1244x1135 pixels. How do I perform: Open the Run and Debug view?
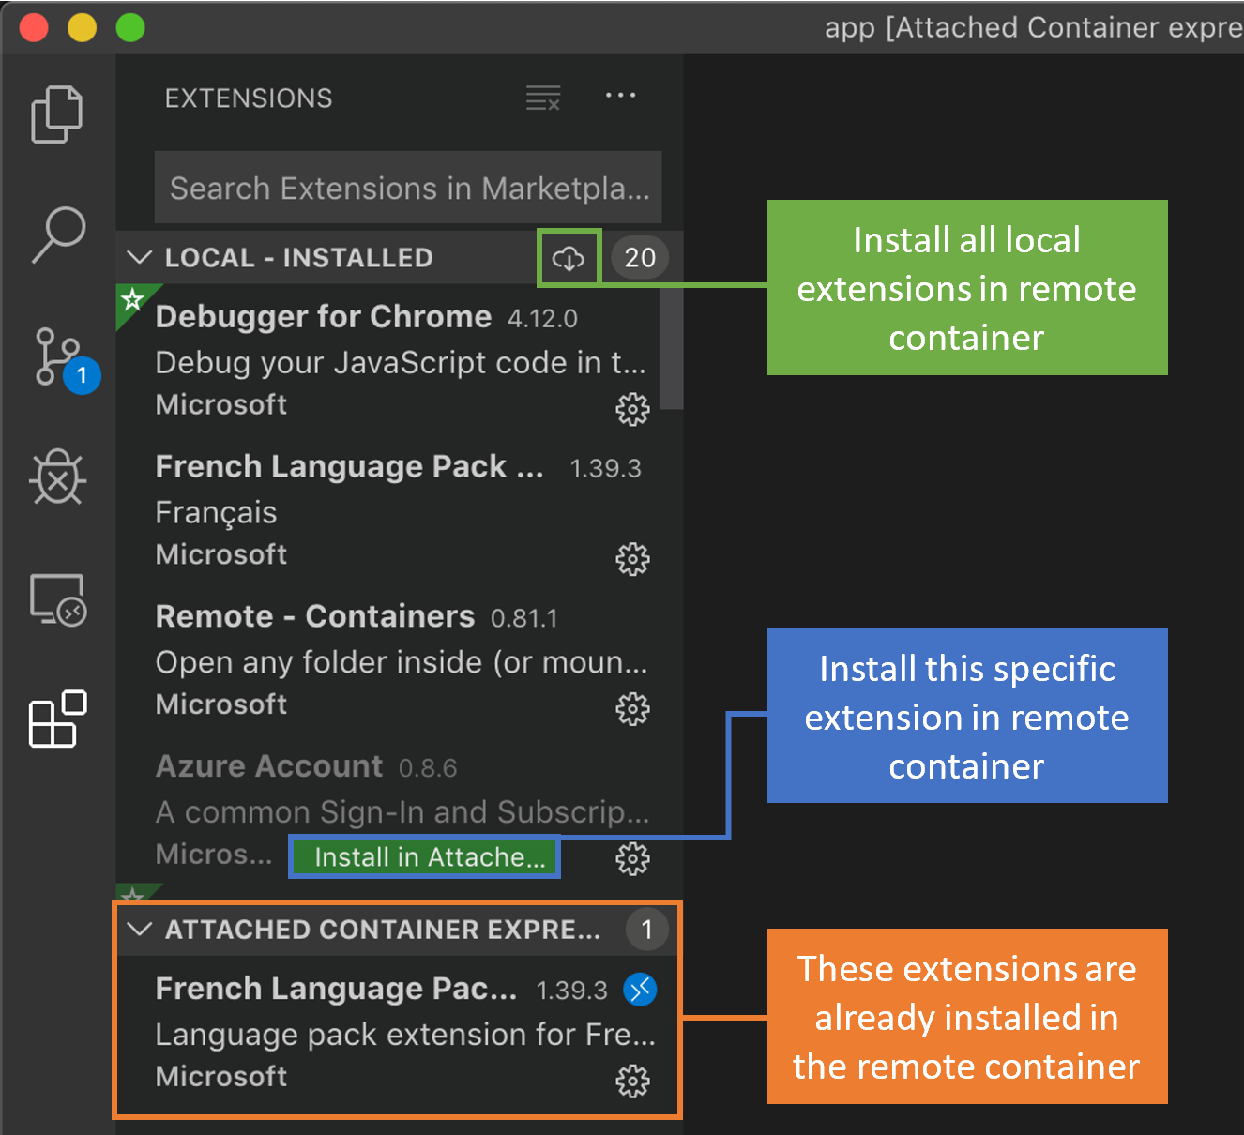pyautogui.click(x=57, y=478)
